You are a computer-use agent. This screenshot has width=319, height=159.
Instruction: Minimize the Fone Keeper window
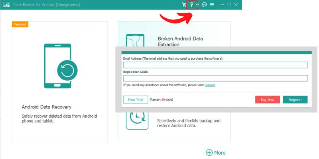[223, 5]
